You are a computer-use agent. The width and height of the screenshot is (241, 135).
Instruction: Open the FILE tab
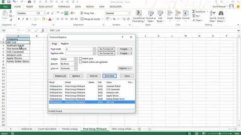tap(5, 7)
